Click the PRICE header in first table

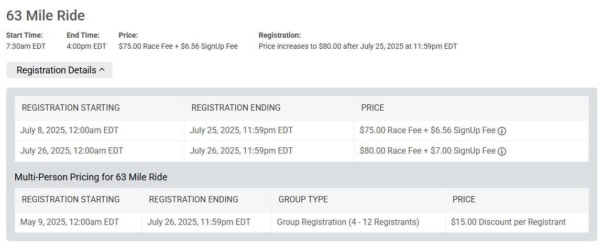[x=372, y=108]
